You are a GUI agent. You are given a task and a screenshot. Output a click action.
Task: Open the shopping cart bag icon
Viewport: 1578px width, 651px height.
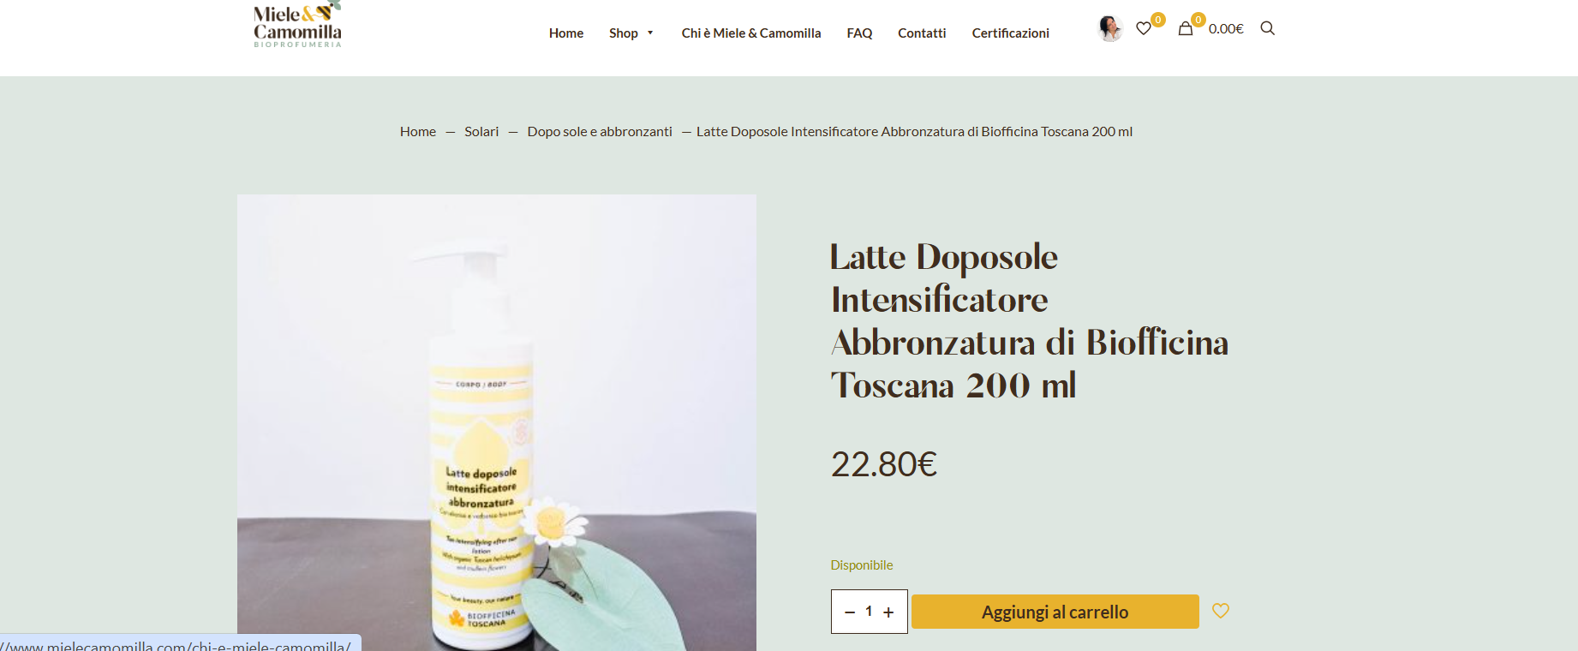click(x=1186, y=28)
